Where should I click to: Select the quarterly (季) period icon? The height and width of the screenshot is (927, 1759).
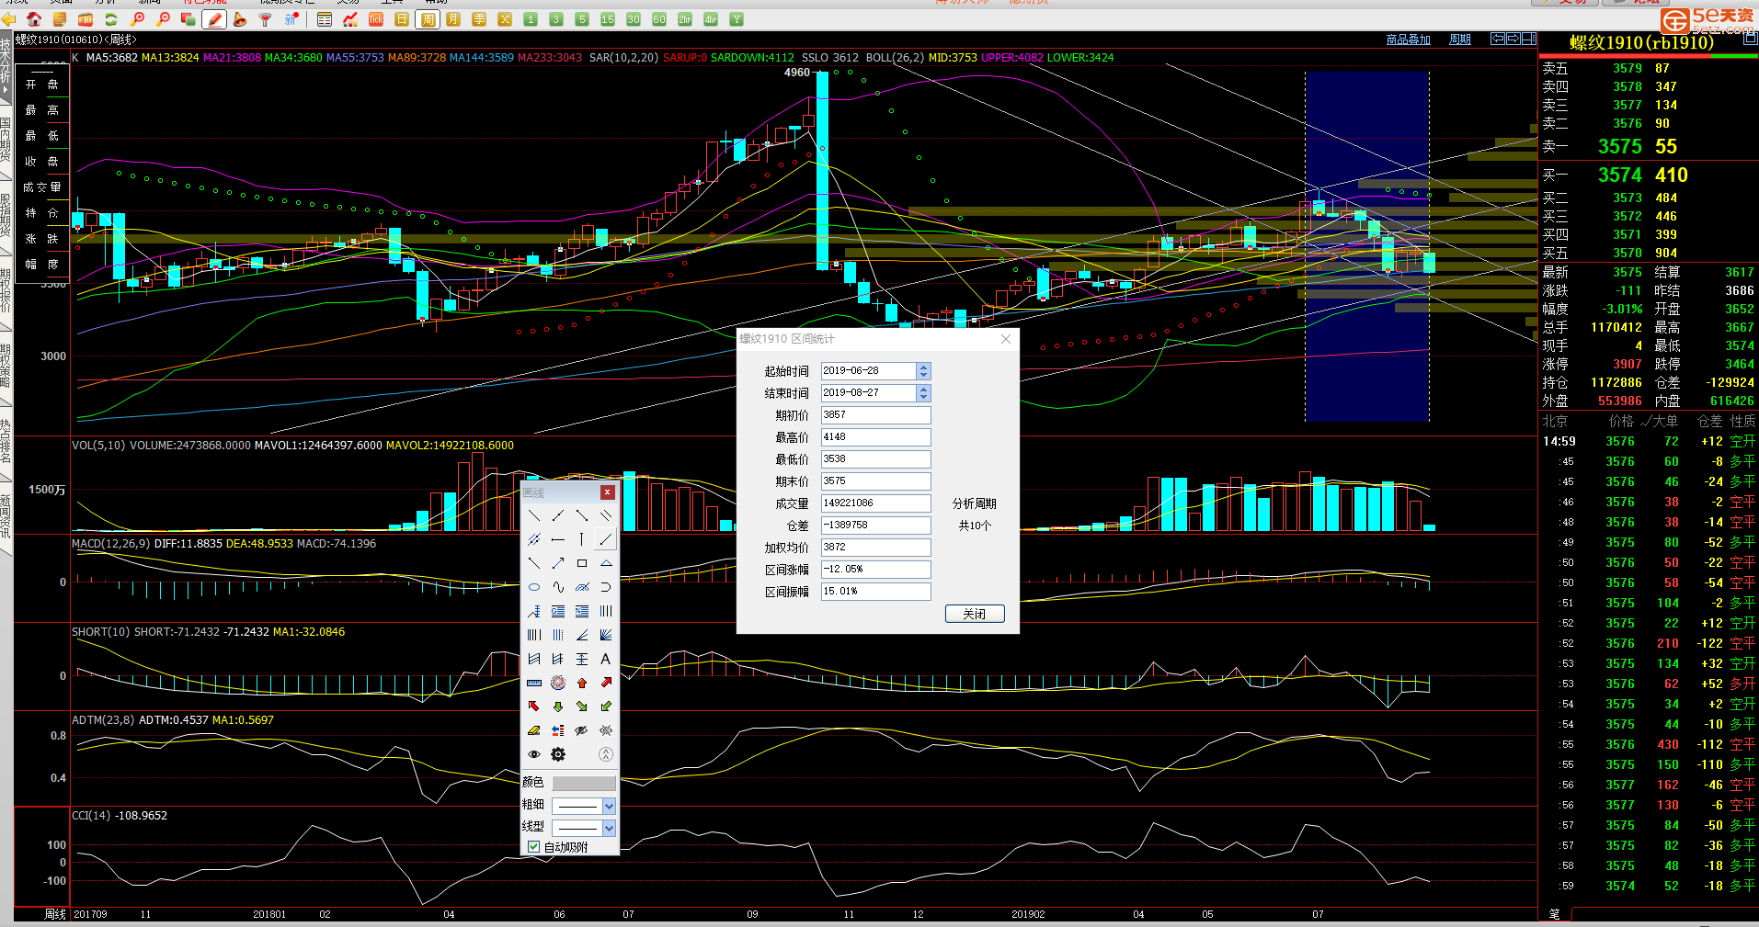pyautogui.click(x=479, y=19)
